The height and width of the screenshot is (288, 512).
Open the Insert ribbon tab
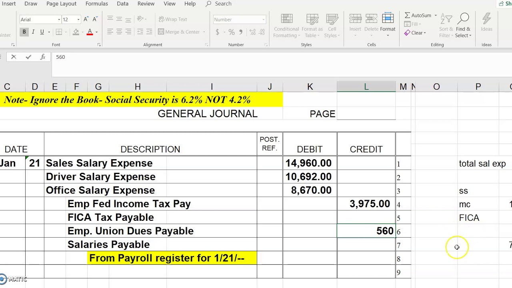point(9,4)
